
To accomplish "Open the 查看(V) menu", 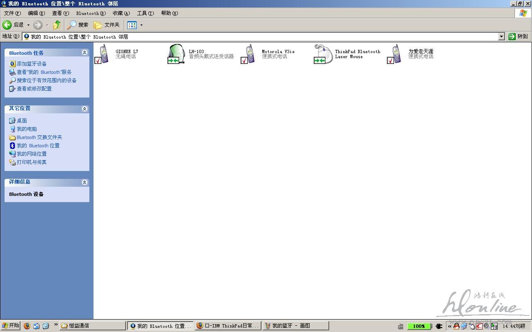I will click(x=60, y=13).
